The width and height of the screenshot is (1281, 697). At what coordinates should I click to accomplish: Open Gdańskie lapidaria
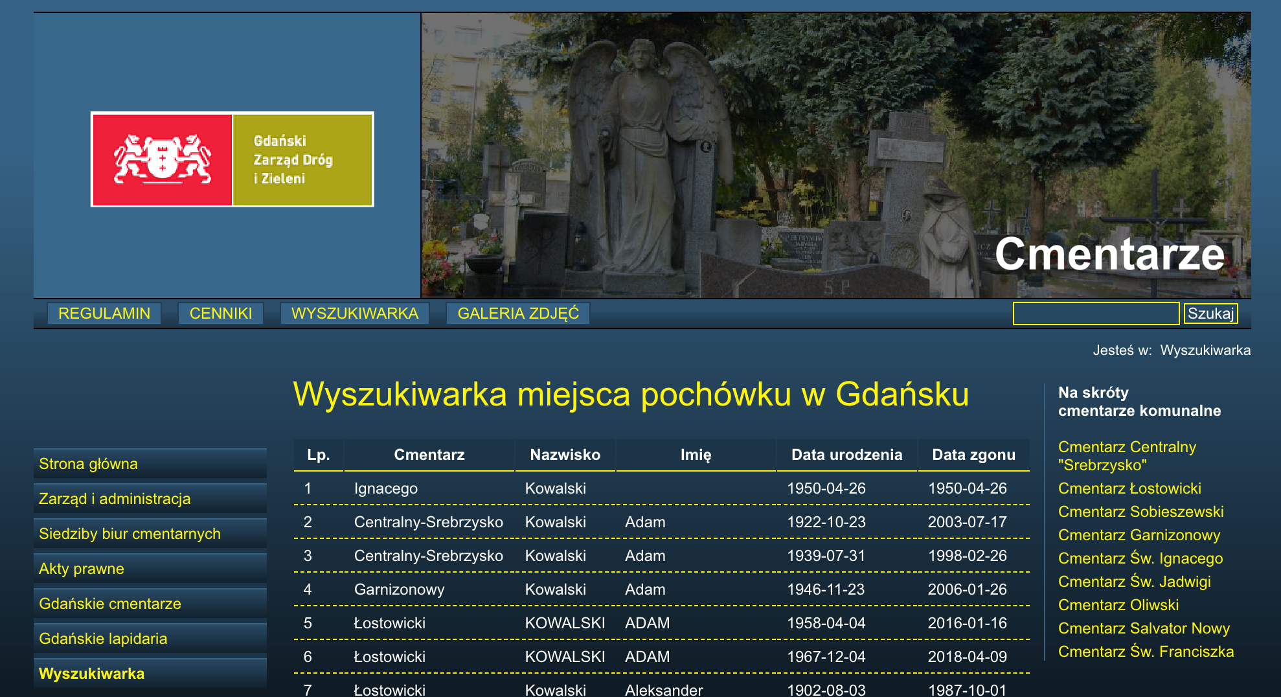tap(104, 638)
